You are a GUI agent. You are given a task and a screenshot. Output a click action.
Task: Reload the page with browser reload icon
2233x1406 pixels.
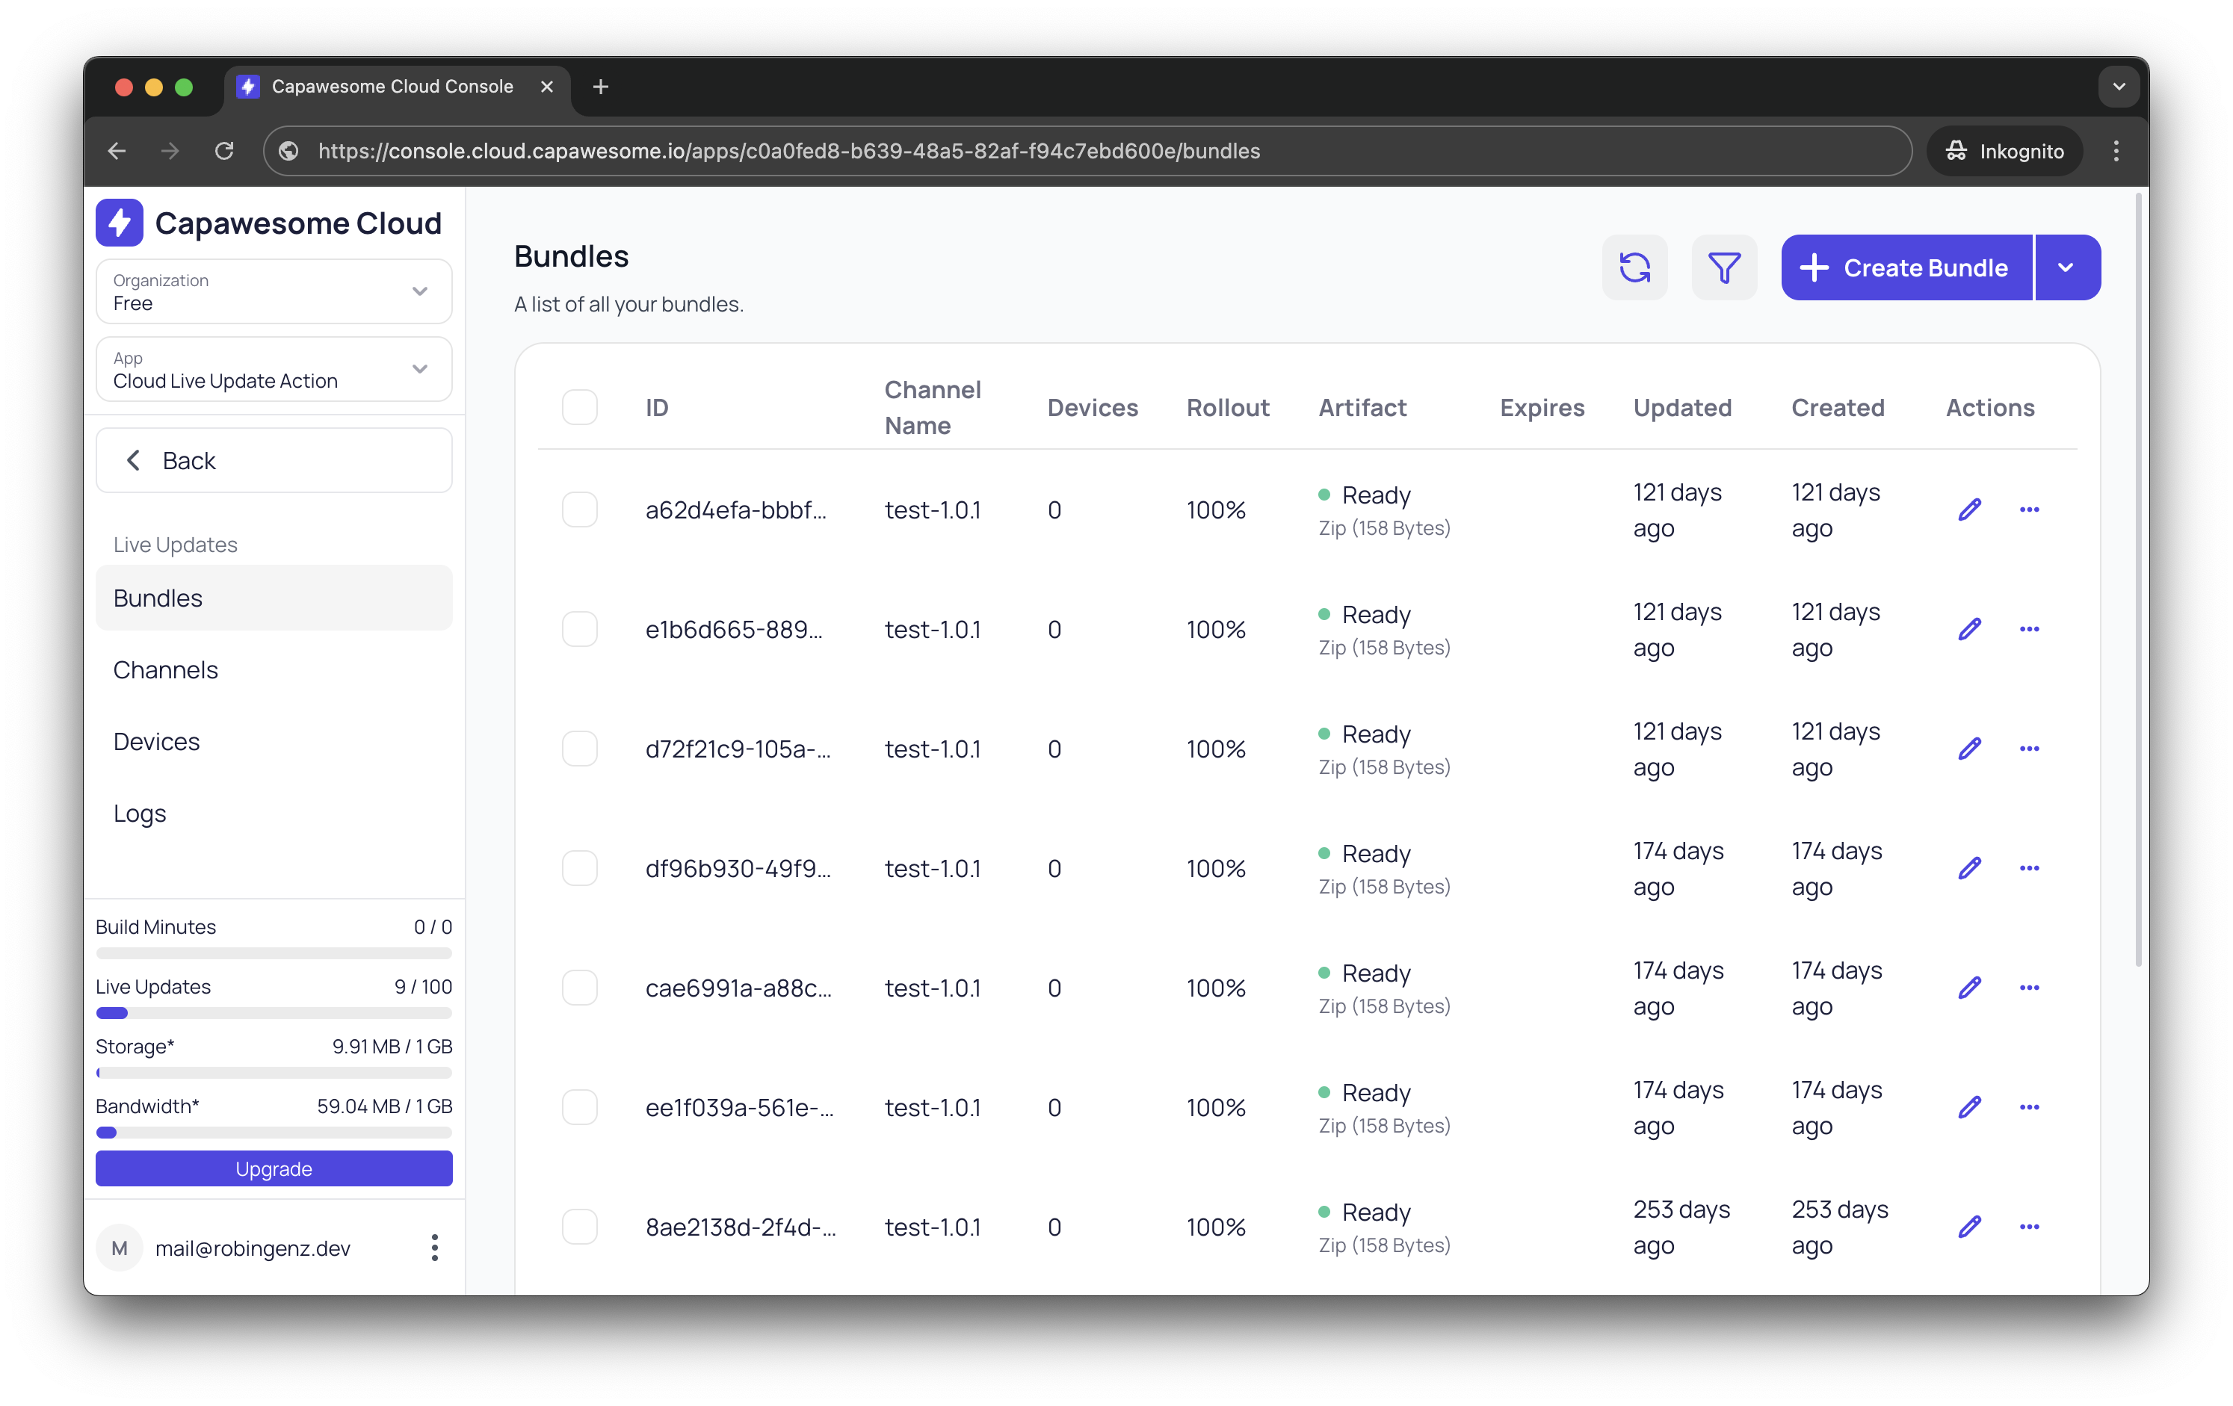click(224, 151)
